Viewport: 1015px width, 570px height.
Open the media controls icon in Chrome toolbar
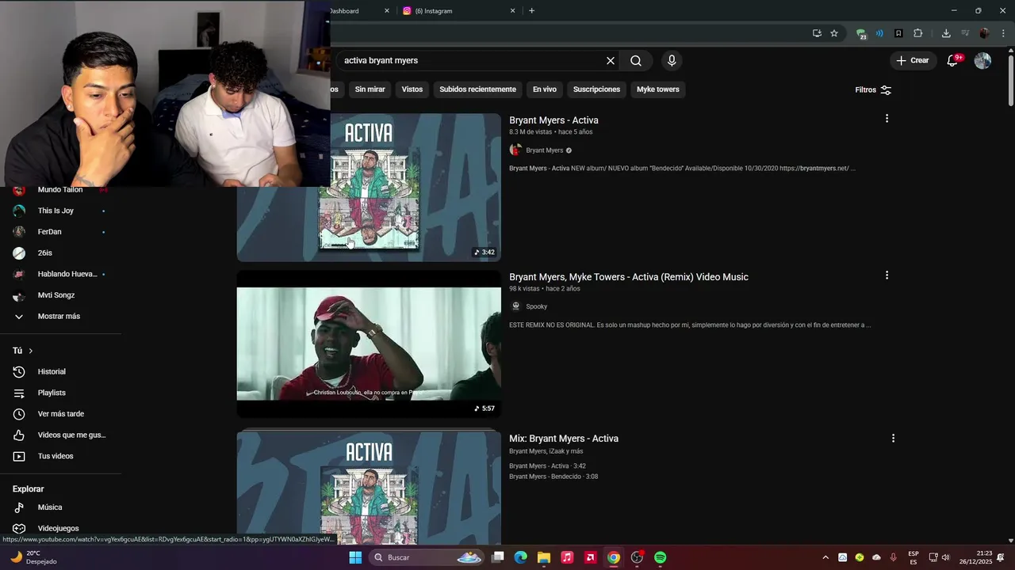(965, 33)
